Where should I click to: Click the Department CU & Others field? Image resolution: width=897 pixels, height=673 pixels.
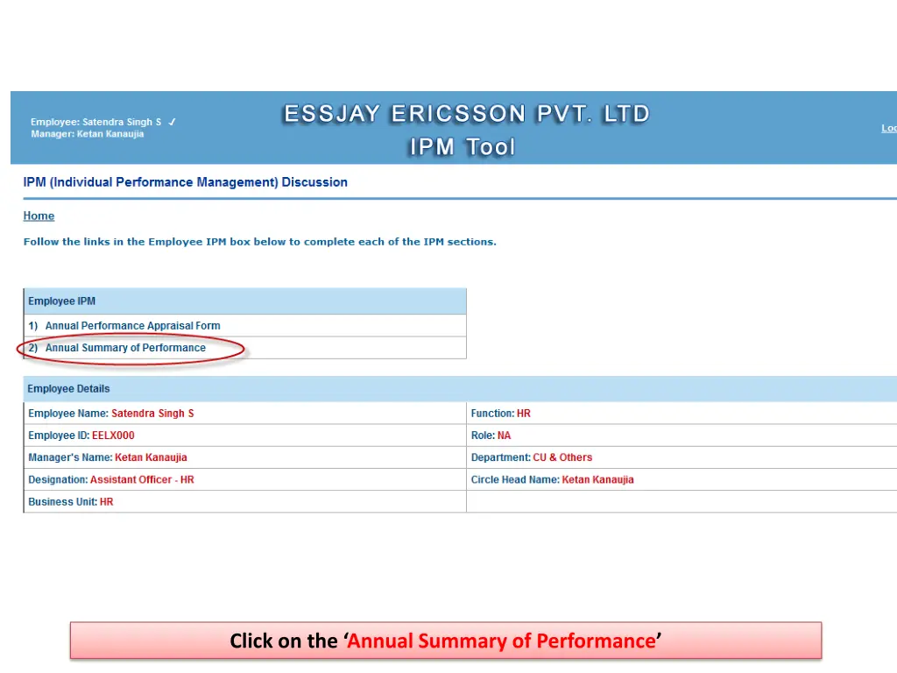tap(532, 457)
